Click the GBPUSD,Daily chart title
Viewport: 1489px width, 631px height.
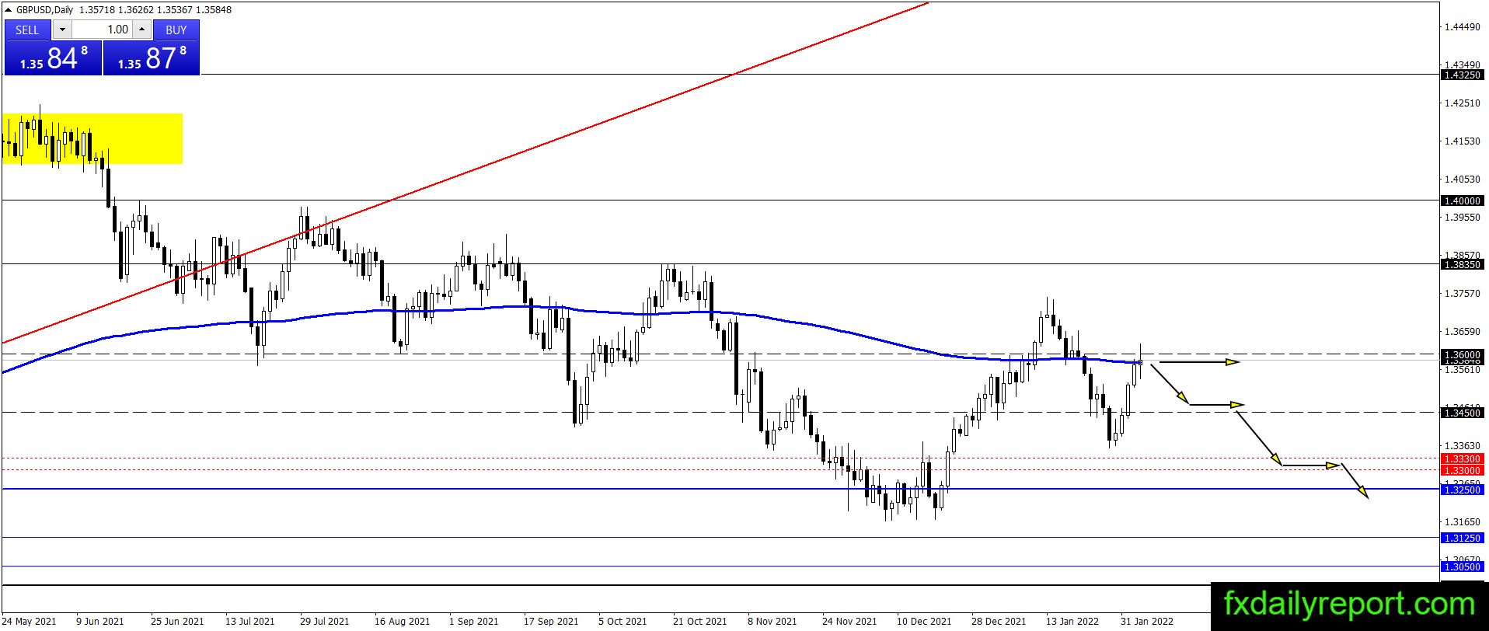click(44, 9)
